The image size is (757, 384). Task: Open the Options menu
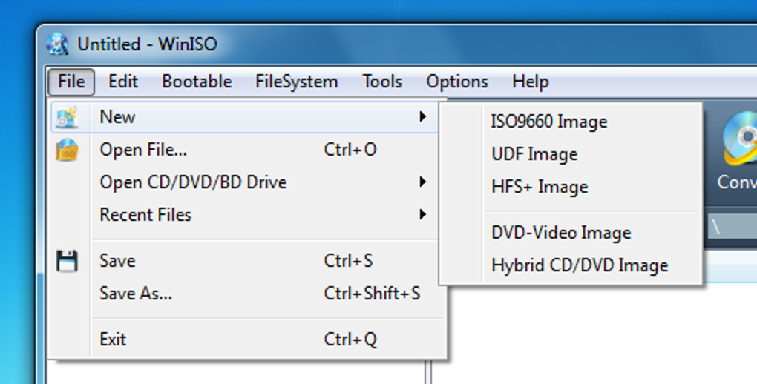[x=457, y=82]
